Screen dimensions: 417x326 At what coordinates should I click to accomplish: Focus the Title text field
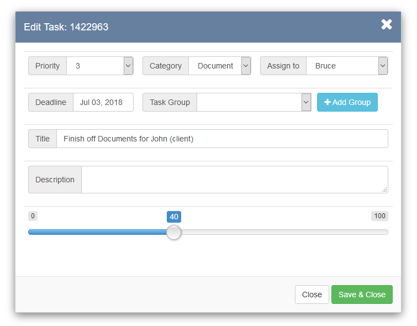222,139
